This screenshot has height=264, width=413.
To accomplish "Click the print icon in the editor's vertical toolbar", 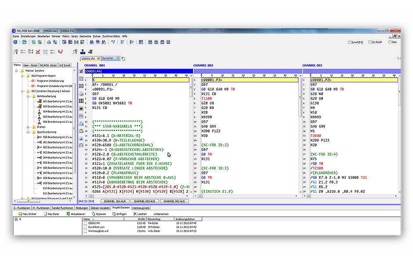I will point(81,93).
